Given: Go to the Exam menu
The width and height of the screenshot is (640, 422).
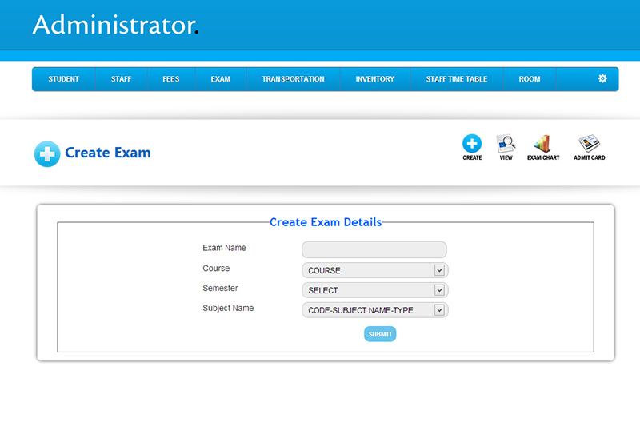Looking at the screenshot, I should (x=221, y=79).
